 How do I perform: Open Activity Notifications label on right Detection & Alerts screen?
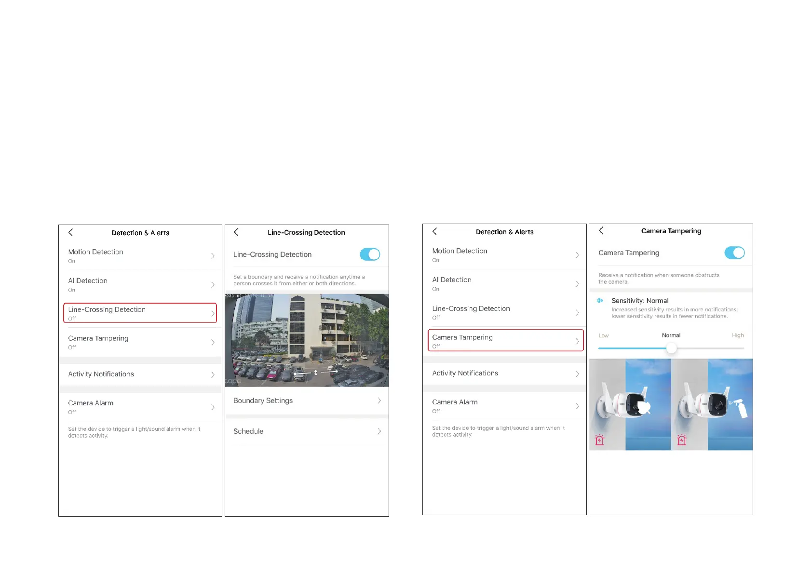(465, 373)
